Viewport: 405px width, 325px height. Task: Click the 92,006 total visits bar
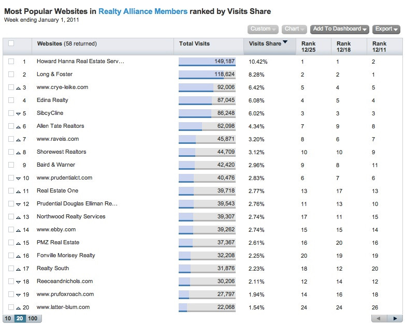(207, 87)
